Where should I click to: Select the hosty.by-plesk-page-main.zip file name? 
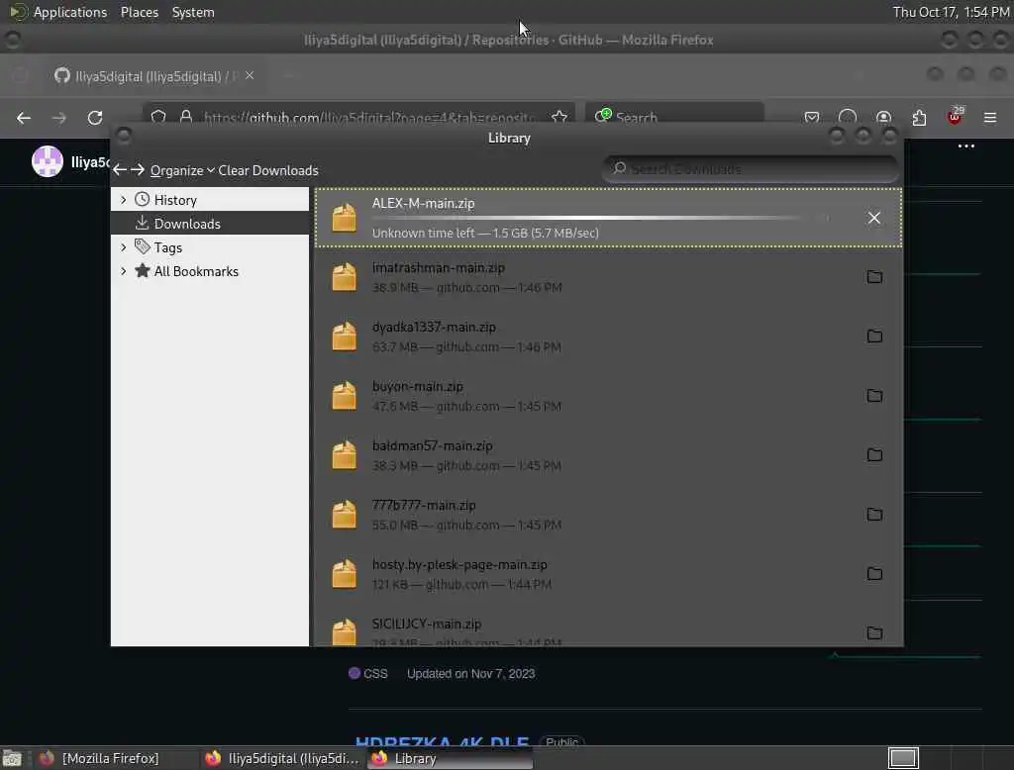pos(459,564)
